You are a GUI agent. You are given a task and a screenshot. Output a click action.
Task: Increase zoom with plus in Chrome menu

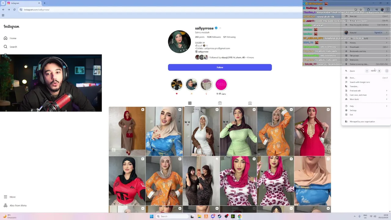click(x=379, y=71)
